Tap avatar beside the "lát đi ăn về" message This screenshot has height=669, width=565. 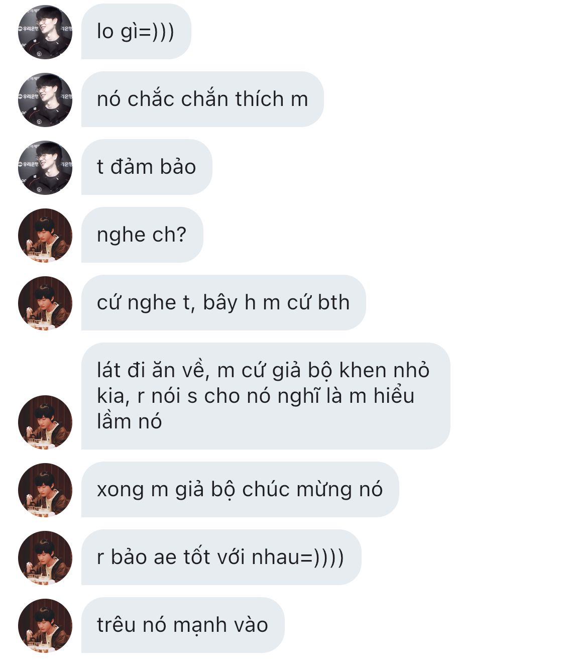point(45,422)
